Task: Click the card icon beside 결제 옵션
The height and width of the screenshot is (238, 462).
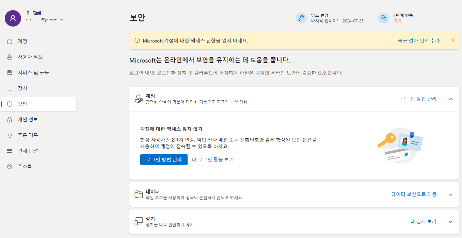Action: coord(10,151)
